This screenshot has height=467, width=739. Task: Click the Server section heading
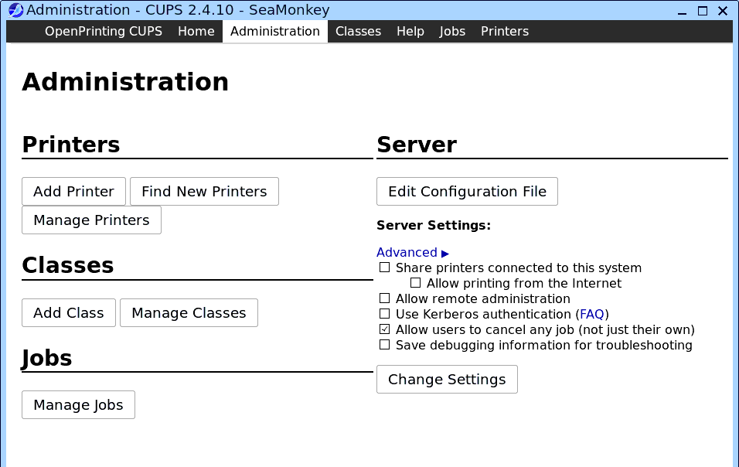pos(417,145)
